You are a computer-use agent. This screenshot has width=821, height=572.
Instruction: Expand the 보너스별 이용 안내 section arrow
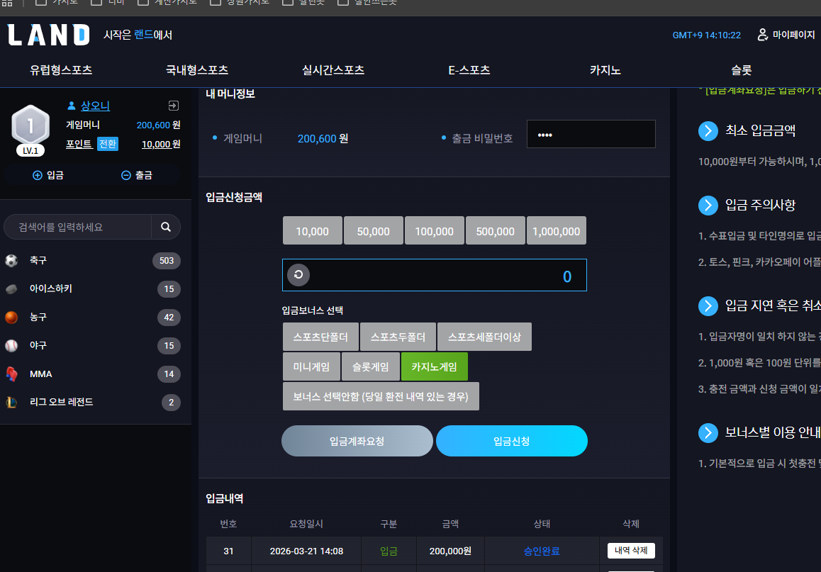(708, 433)
